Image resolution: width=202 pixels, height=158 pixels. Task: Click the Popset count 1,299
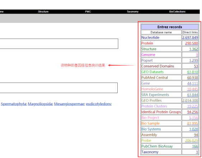click(193, 60)
